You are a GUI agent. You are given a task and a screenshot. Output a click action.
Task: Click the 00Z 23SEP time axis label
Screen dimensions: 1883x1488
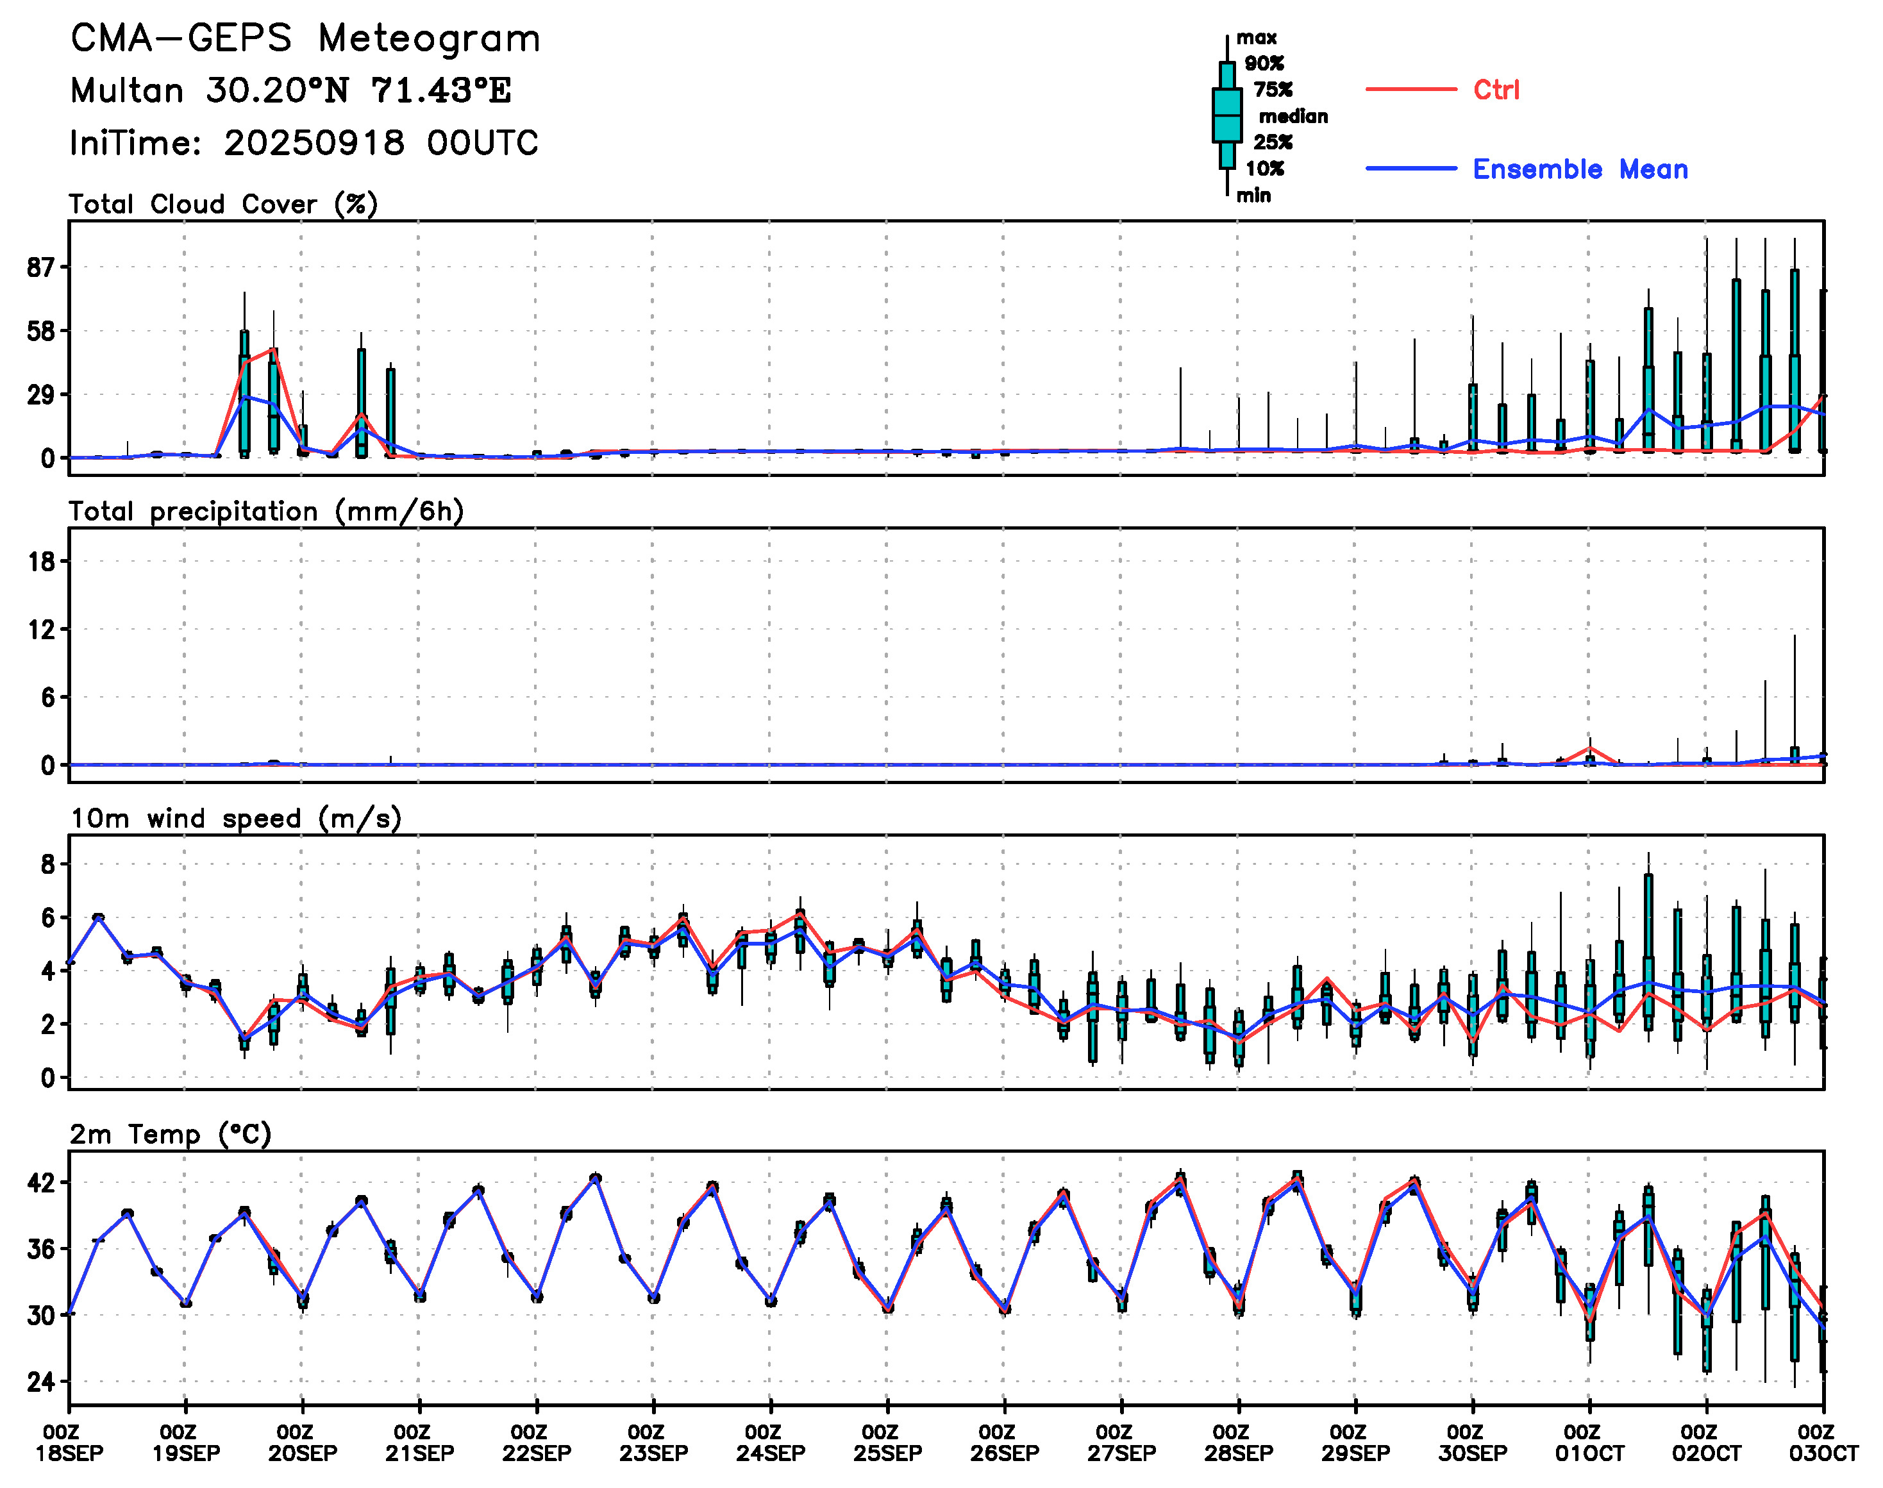click(x=653, y=1442)
